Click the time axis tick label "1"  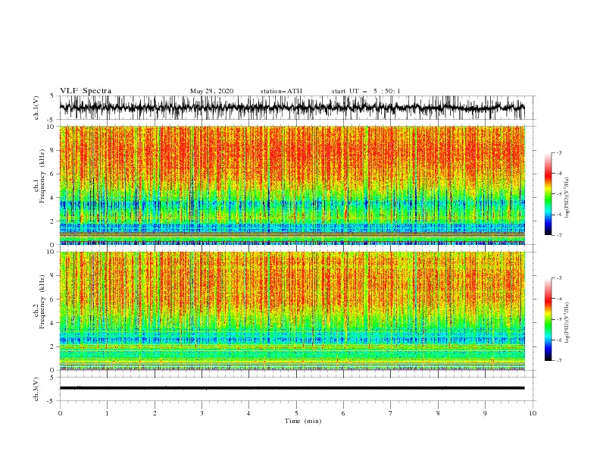pyautogui.click(x=107, y=413)
